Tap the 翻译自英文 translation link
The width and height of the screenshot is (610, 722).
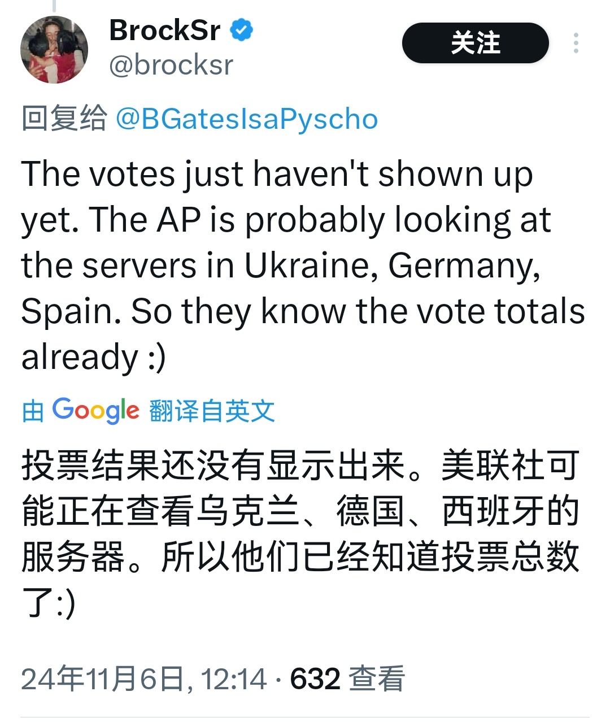click(212, 411)
